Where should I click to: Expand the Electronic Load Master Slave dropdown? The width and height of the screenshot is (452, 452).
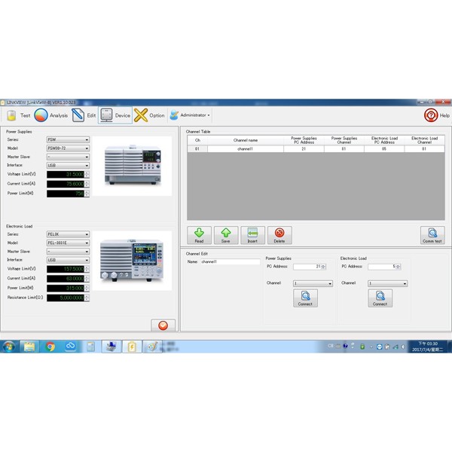pos(68,252)
